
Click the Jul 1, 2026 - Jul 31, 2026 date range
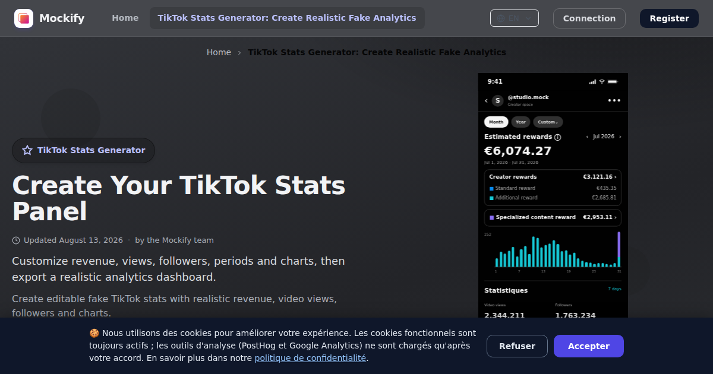click(511, 163)
